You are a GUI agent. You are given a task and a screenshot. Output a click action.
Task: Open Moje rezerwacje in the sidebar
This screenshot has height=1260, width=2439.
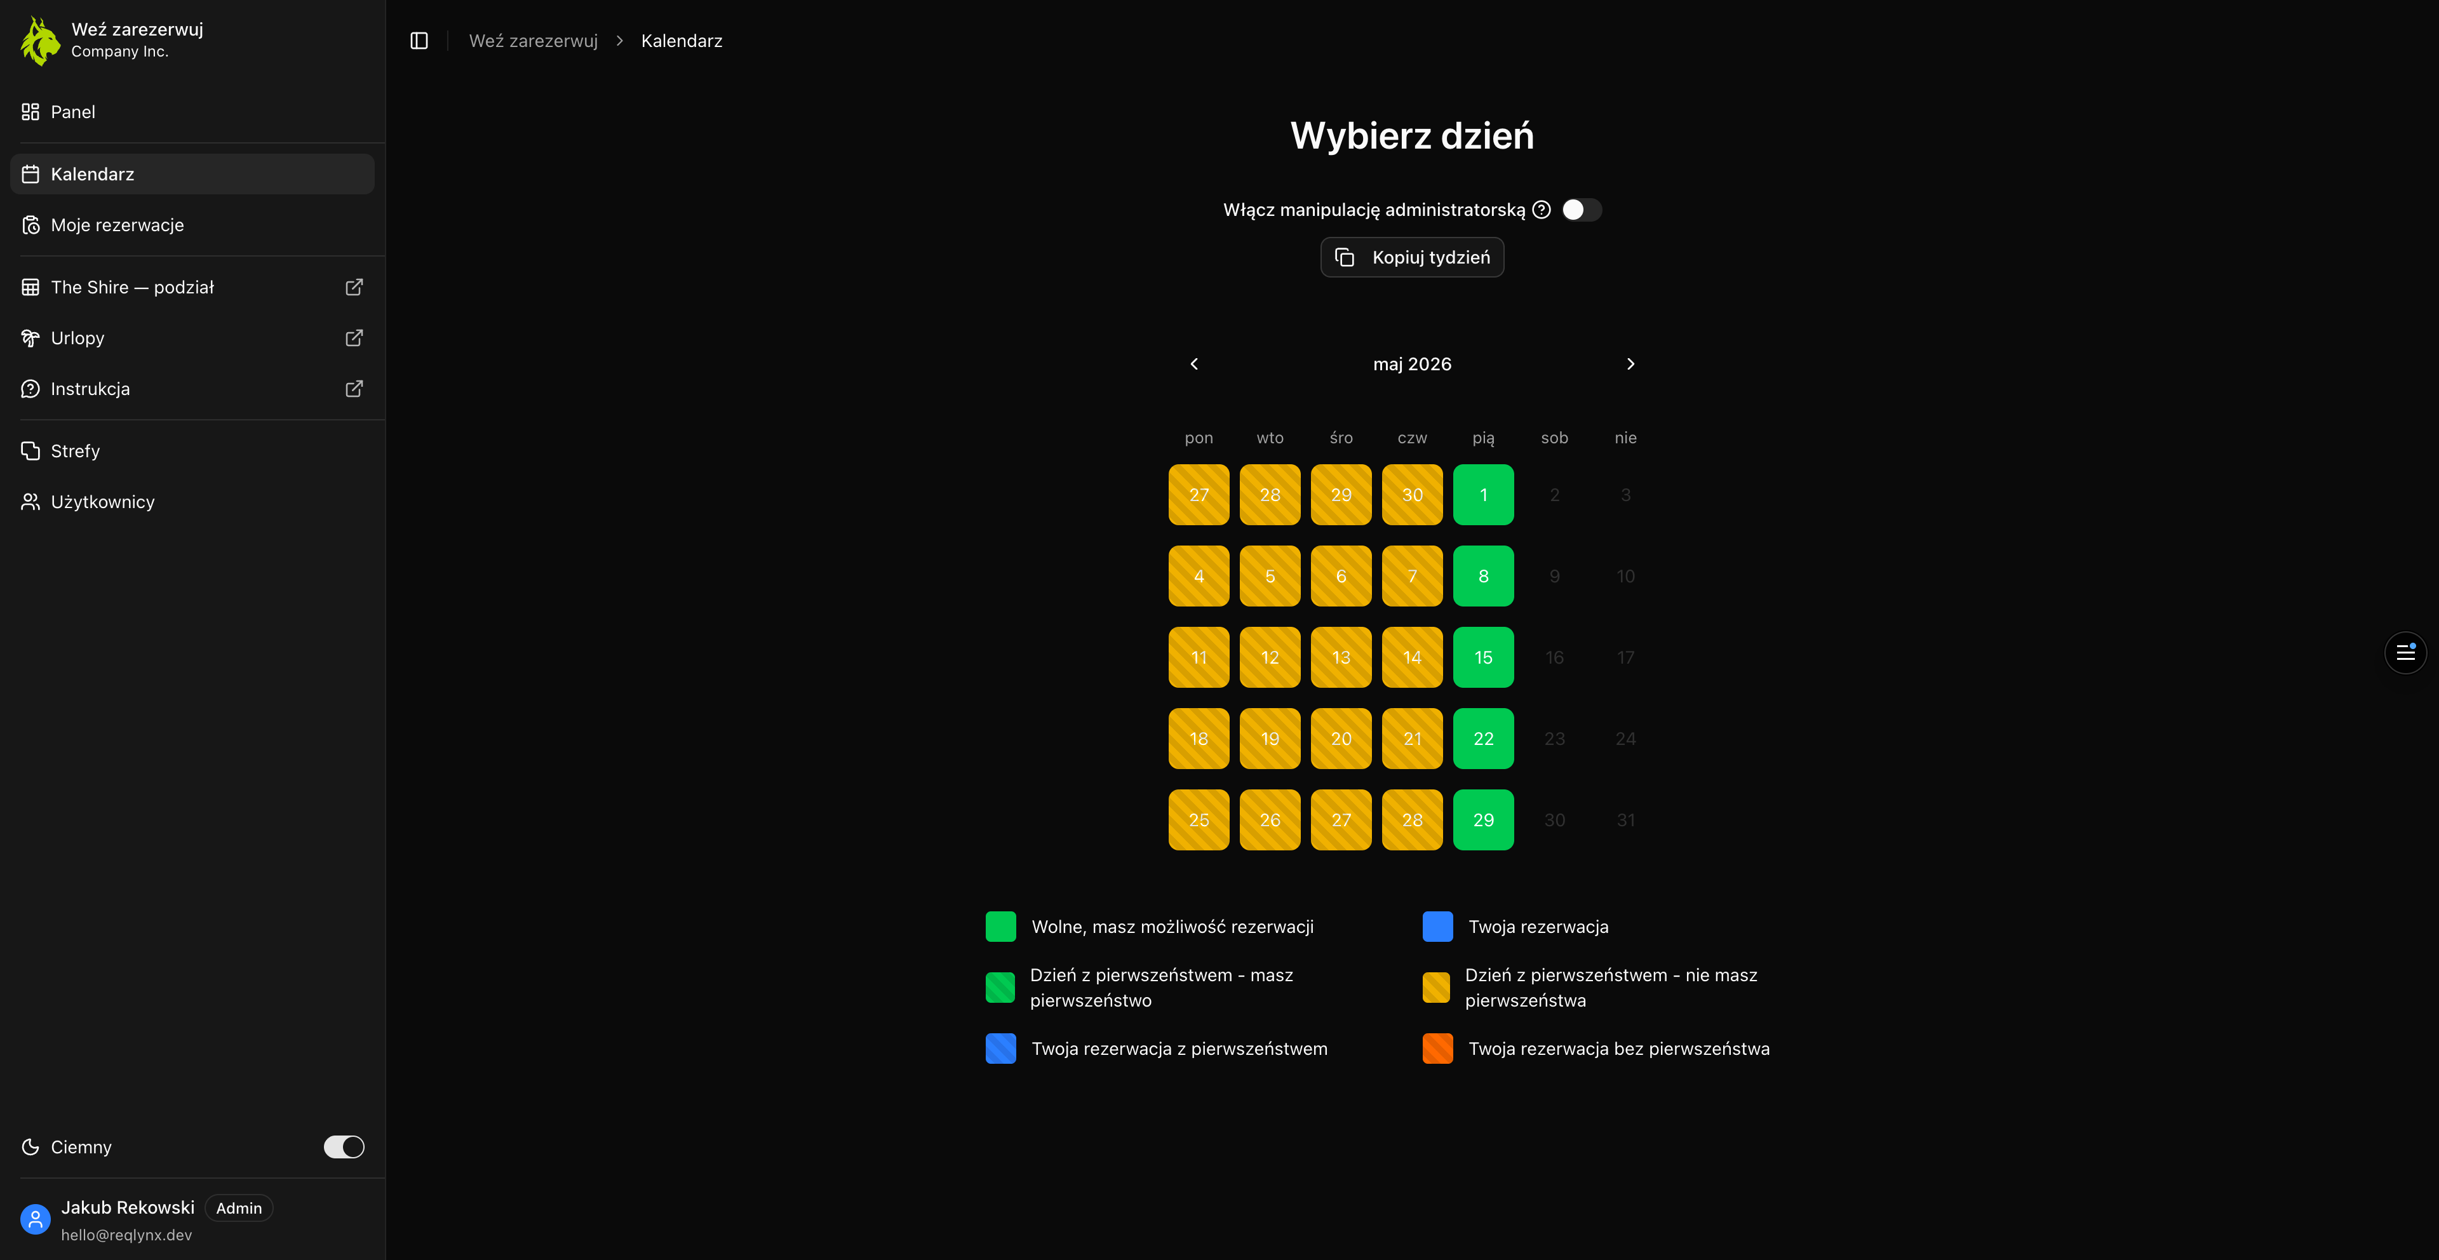pyautogui.click(x=192, y=225)
